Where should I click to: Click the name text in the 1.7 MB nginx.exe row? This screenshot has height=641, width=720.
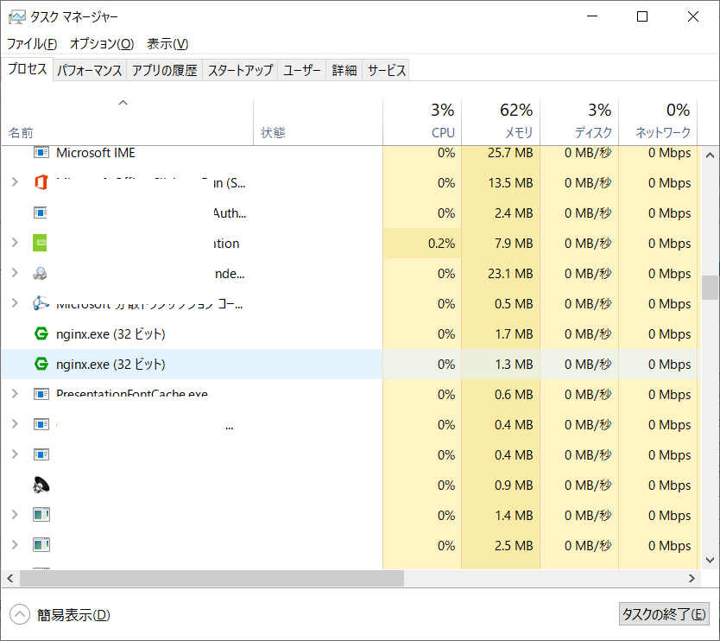(111, 334)
